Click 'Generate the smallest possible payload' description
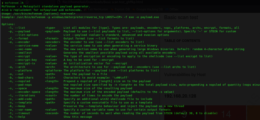The width and height of the screenshot is (260, 120). tap(120, 53)
